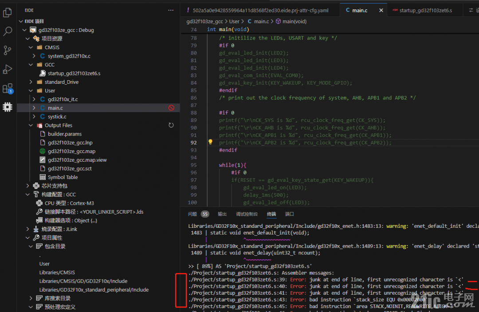Collapse the 预处理宏定义 node
The height and width of the screenshot is (312, 479).
coord(31,307)
